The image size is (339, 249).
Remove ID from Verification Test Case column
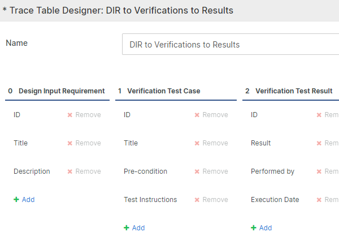211,115
